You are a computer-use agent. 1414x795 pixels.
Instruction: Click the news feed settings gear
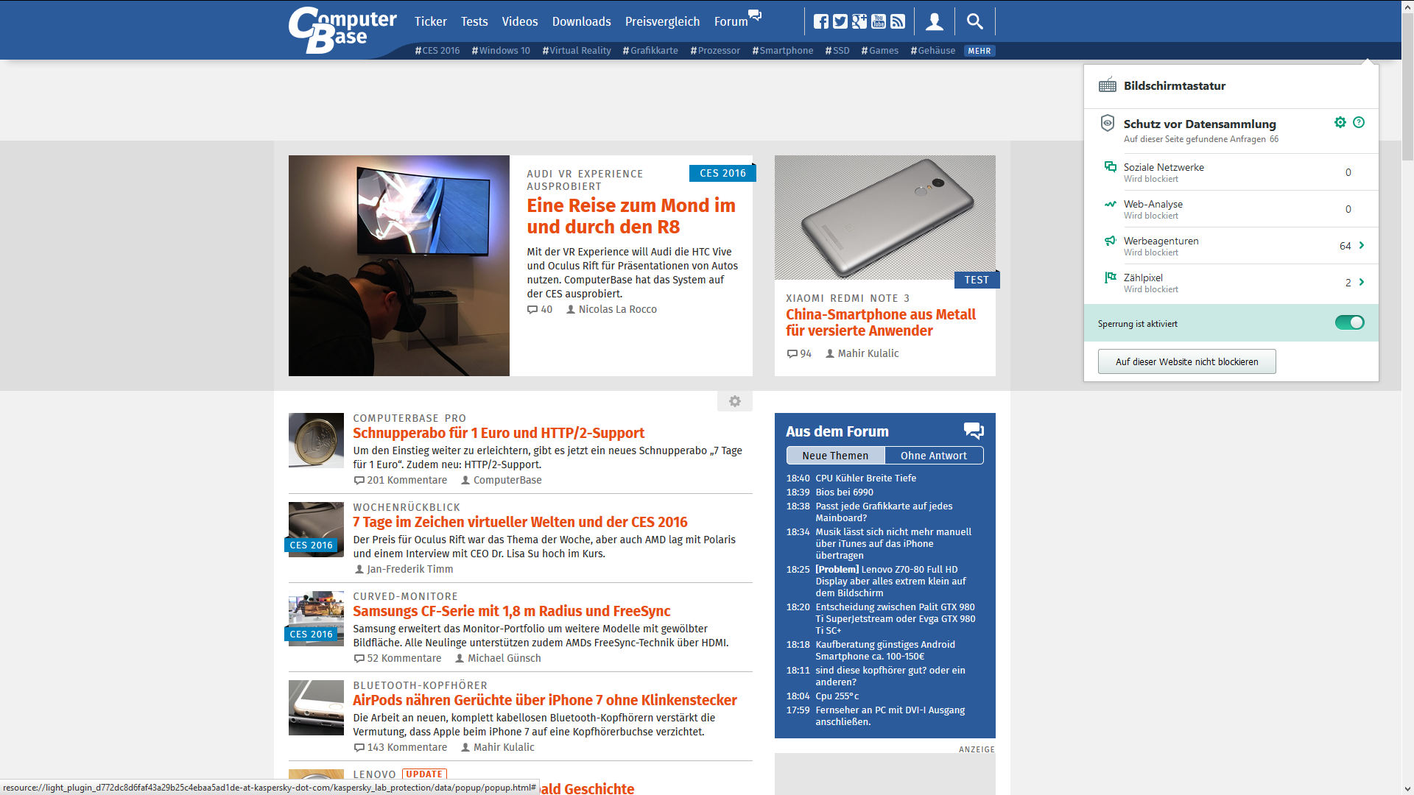(x=734, y=401)
